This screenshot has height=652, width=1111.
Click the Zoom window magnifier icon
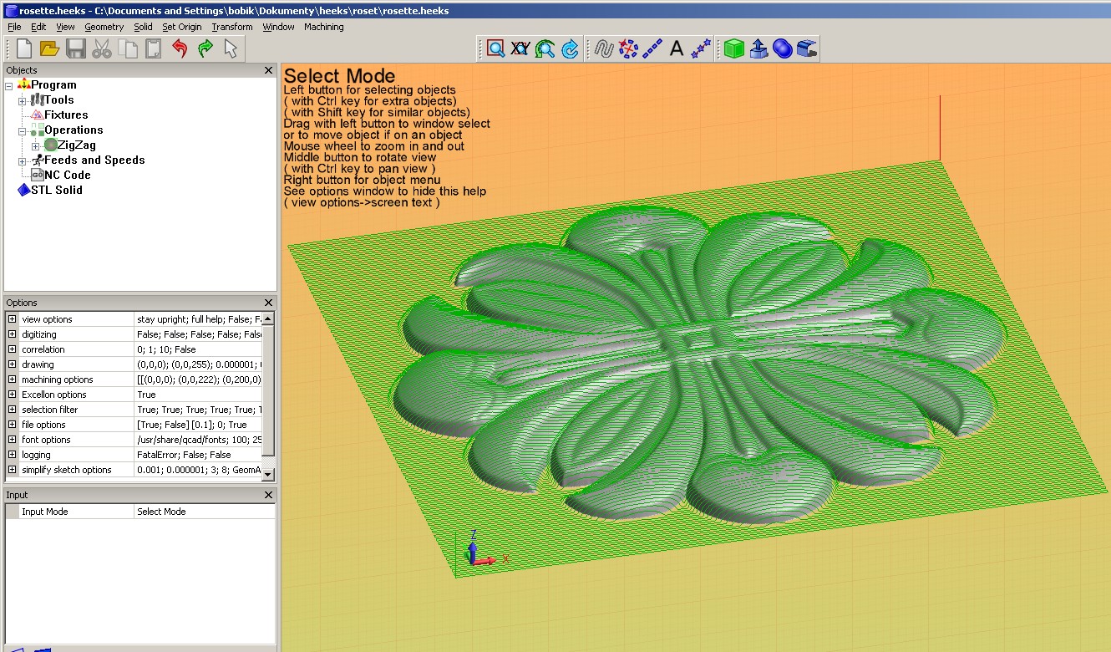[495, 49]
